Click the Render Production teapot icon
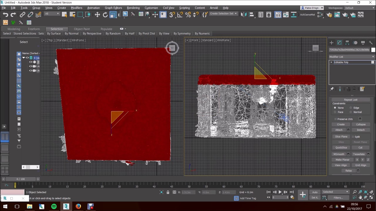The height and width of the screenshot is (211, 376). point(345,15)
